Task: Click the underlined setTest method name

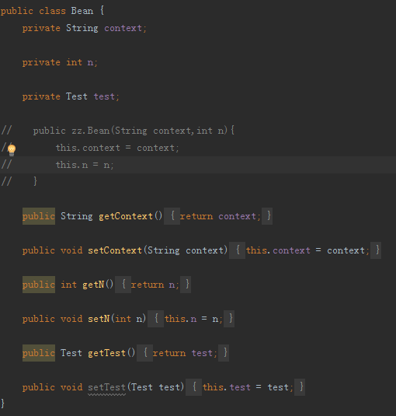Action: (106, 387)
